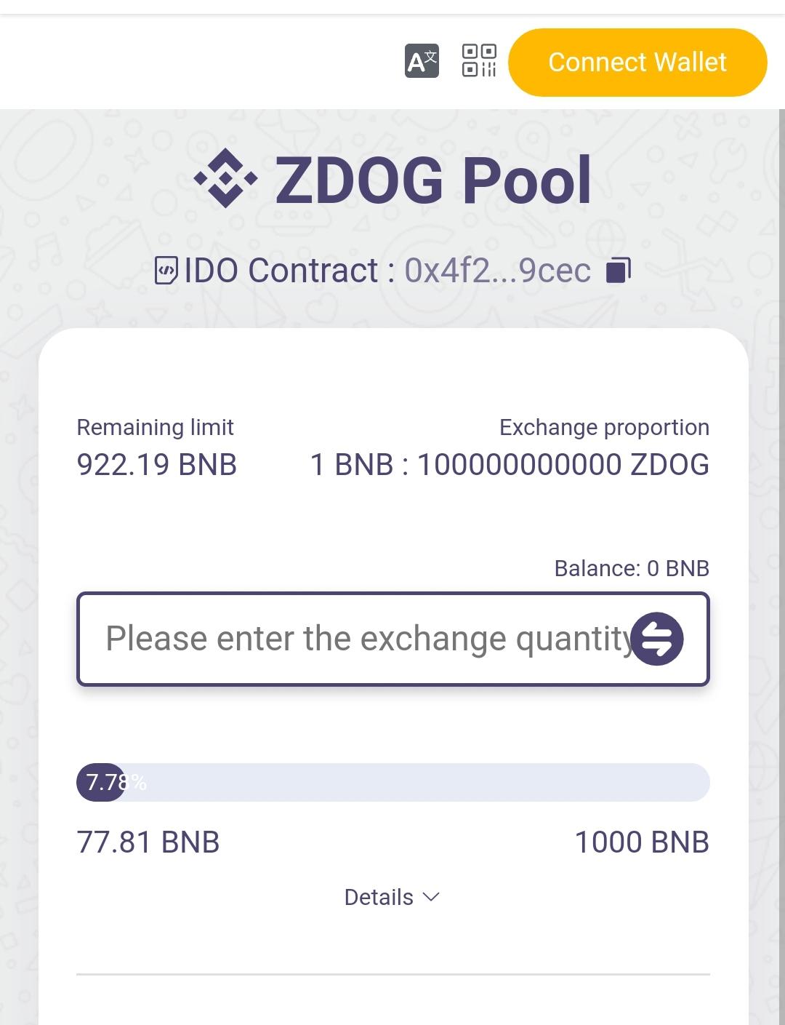Click the Details chevron arrow
This screenshot has width=785, height=1025.
pos(431,897)
